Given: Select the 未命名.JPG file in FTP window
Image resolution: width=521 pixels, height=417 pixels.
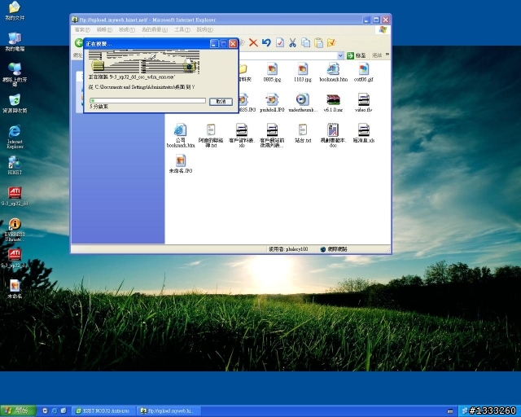Looking at the screenshot, I should click(x=181, y=164).
